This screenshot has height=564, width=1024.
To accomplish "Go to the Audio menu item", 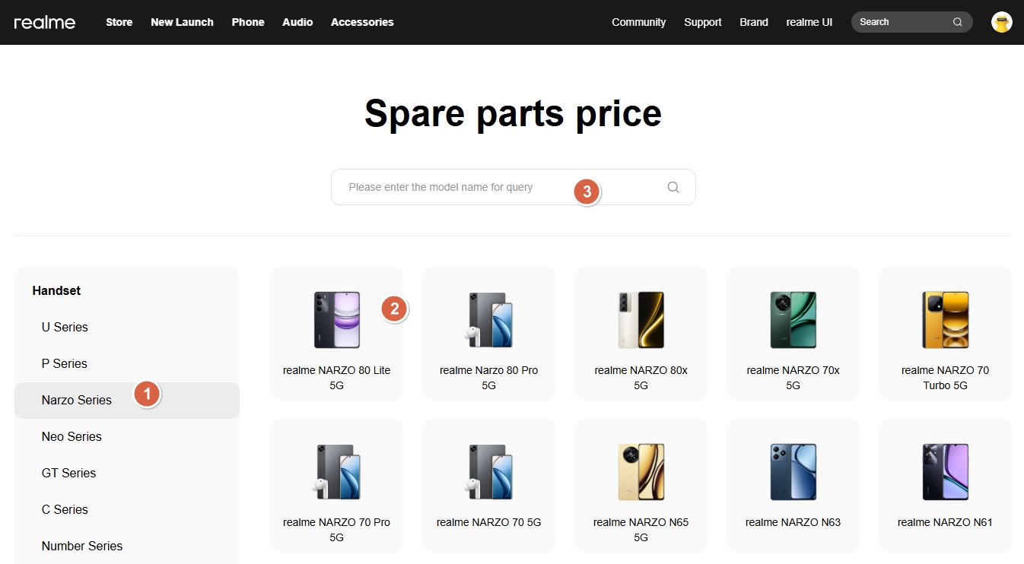I will pyautogui.click(x=297, y=22).
